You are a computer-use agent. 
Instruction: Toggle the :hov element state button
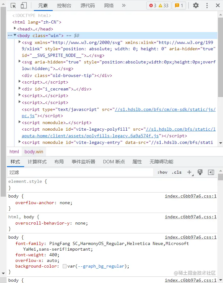click(x=162, y=172)
